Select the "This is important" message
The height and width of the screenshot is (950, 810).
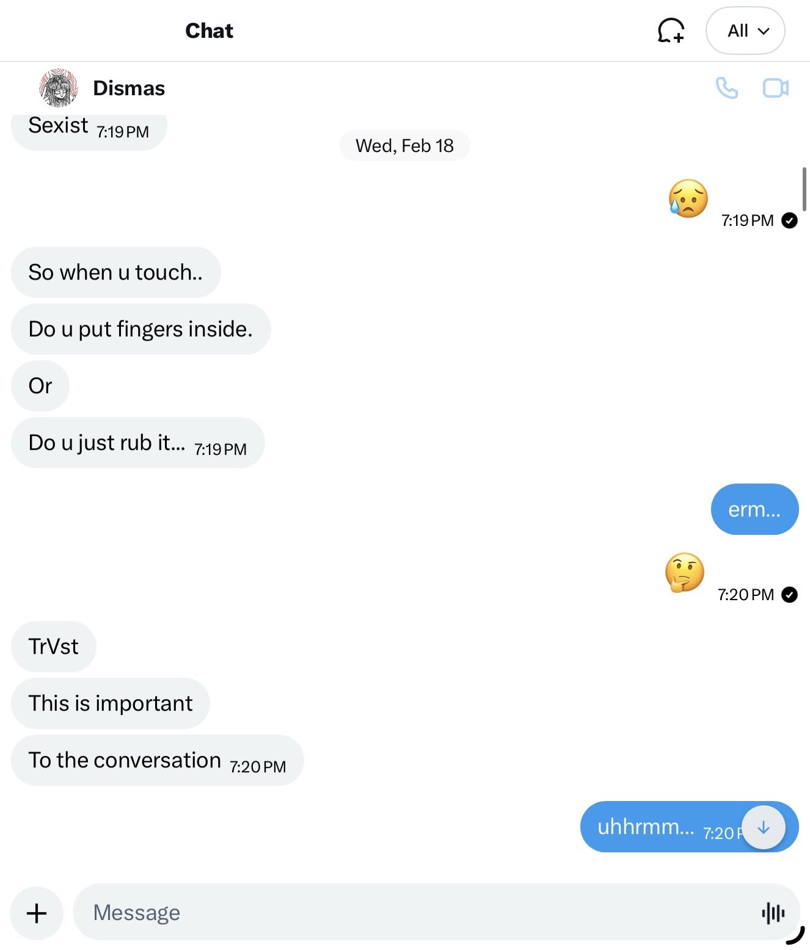click(111, 703)
